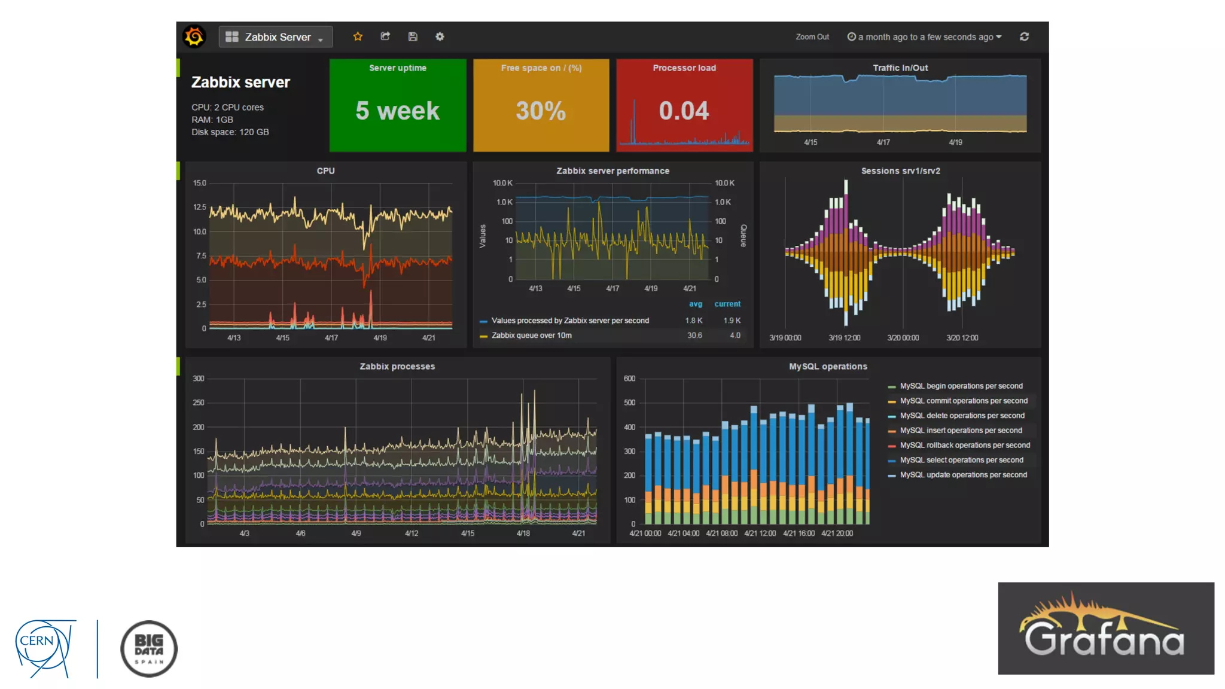Open the Zabbix processes panel title menu
Screen dimensions: 1225x689
tap(397, 367)
